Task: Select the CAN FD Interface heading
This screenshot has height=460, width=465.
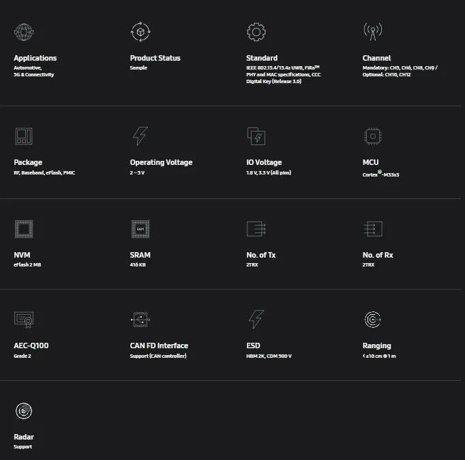Action: (x=159, y=346)
